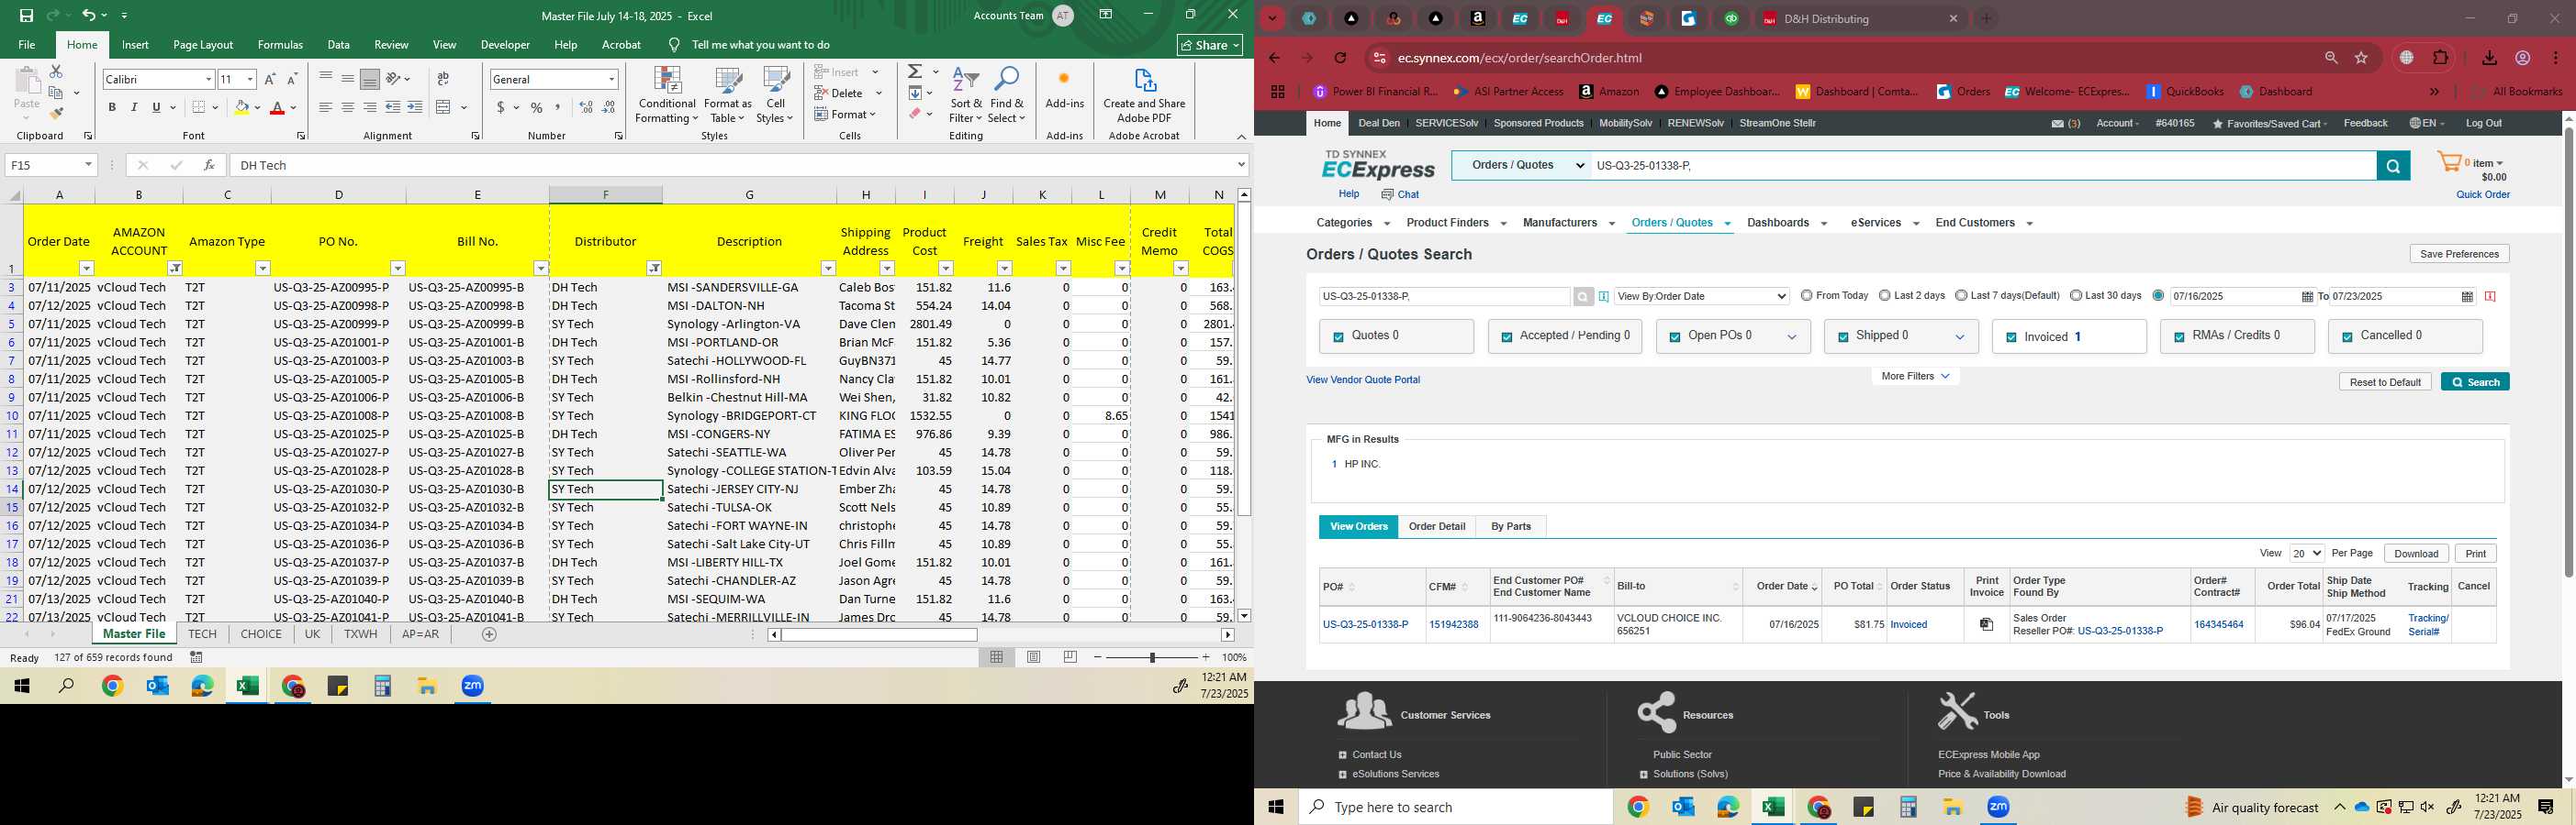Screen dimensions: 2576x825
Task: Reload the Chrome page
Action: tap(1341, 58)
